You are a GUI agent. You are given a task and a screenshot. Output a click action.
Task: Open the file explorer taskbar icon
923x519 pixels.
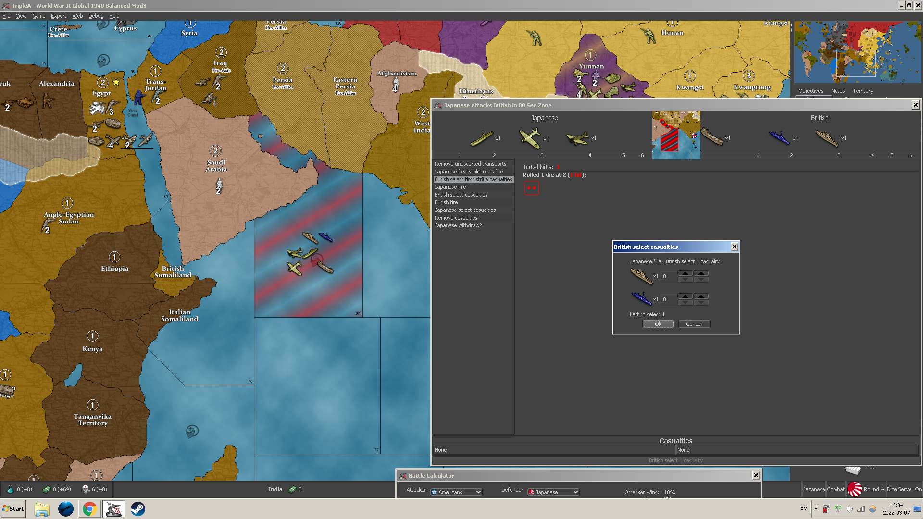pos(42,509)
